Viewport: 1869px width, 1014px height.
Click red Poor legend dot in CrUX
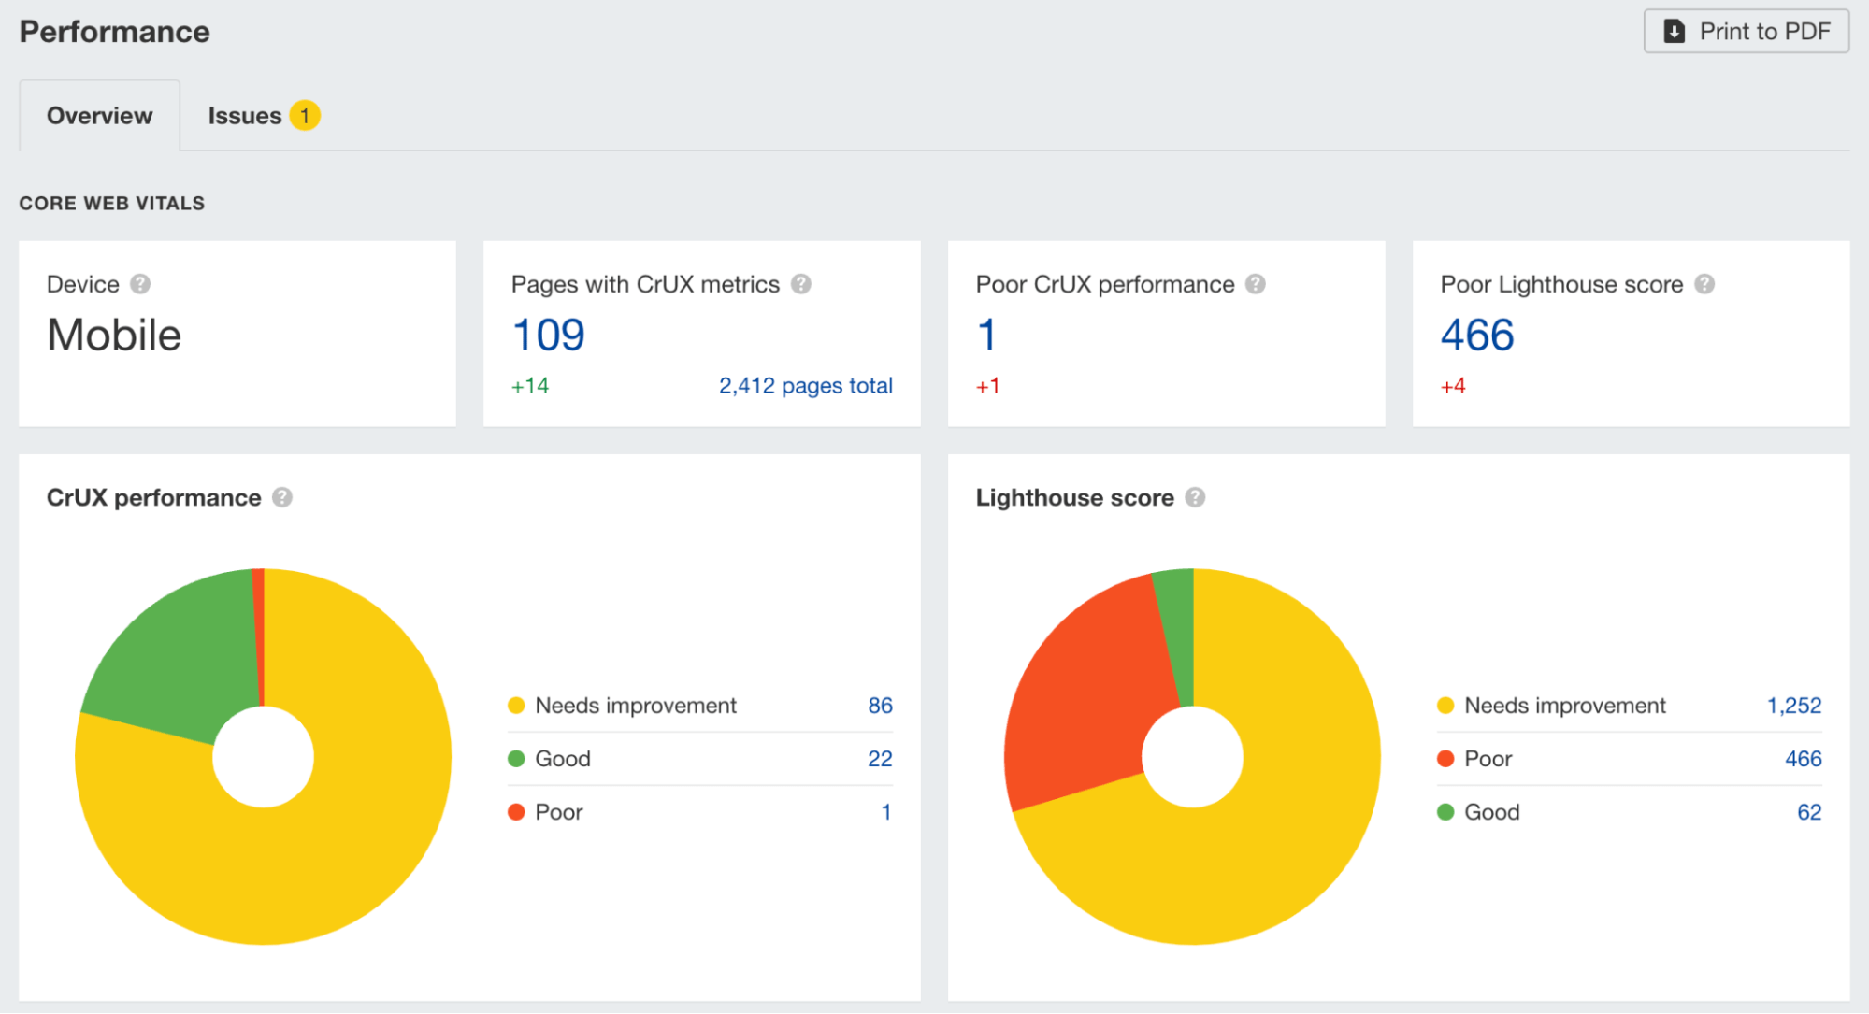[516, 812]
